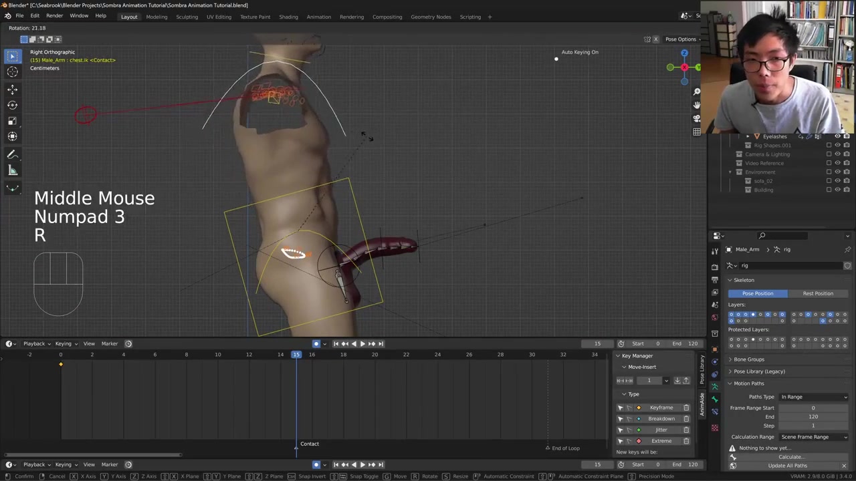This screenshot has width=856, height=481.
Task: Click the Frame Range End field showing 120
Action: [x=813, y=417]
